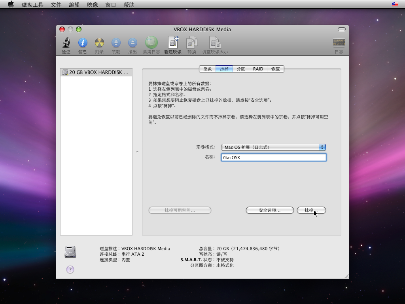Viewport: 405px width, 304px height.
Task: Click the green zoom window button
Action: [79, 29]
